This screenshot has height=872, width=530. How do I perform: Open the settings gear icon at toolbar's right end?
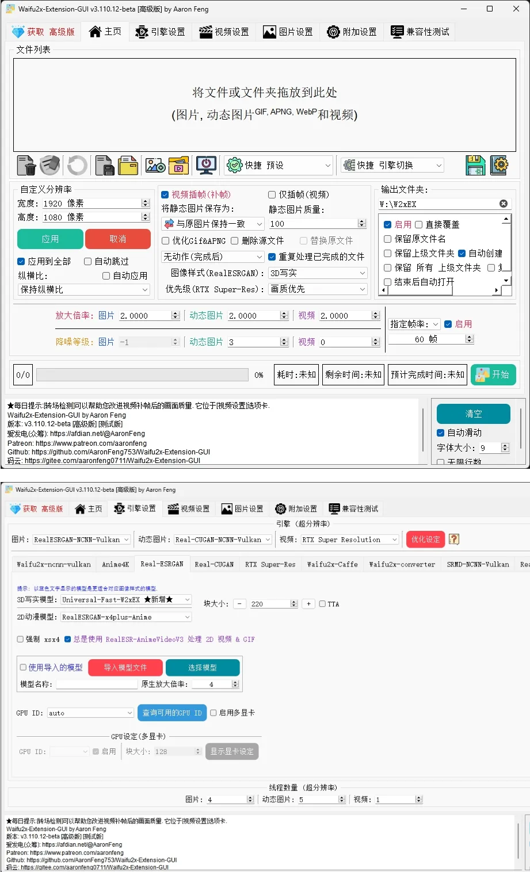click(x=499, y=166)
